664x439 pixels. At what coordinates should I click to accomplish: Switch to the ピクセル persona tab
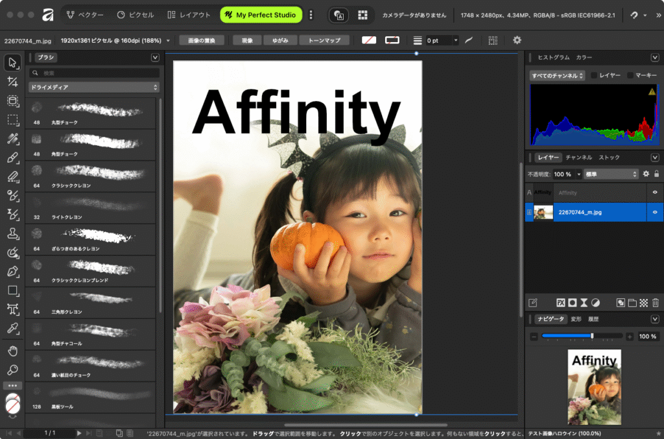coord(136,15)
